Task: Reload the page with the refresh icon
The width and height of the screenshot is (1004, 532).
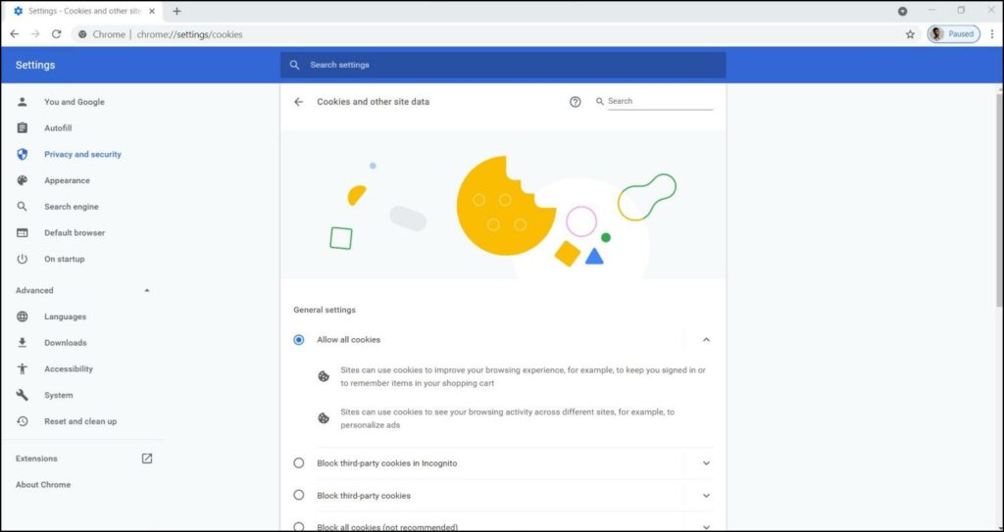Action: click(56, 34)
